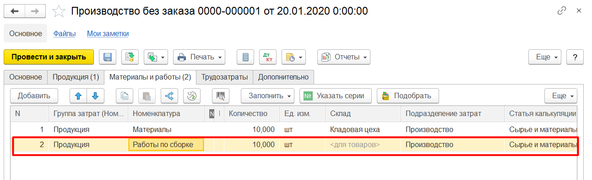Click Производство in Материалы row
The image size is (592, 180).
[452, 129]
